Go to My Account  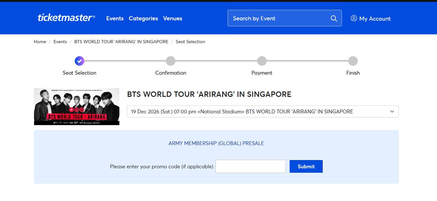(x=371, y=19)
